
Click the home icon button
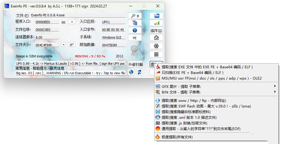click(156, 38)
